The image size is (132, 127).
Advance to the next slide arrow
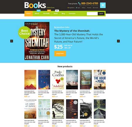pos(119,41)
